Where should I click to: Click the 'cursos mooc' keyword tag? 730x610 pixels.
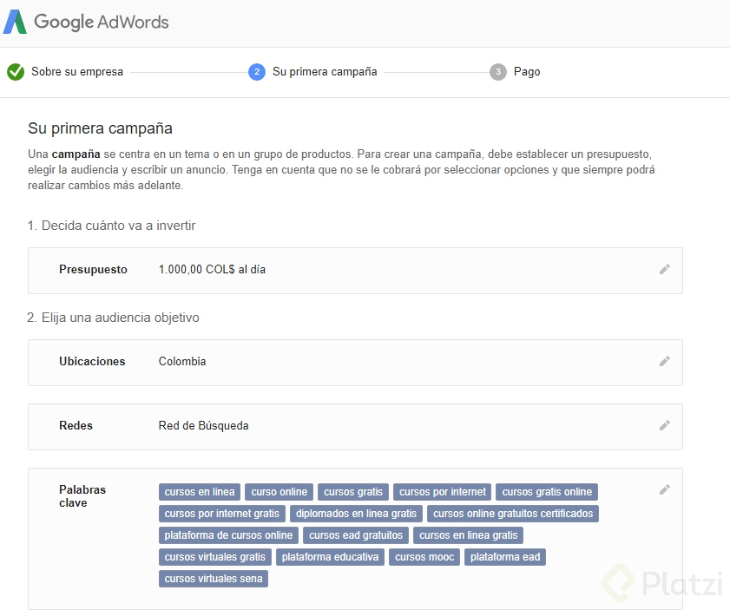pyautogui.click(x=424, y=557)
